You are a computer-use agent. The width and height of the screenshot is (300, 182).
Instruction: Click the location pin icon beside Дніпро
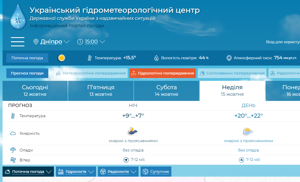click(36, 42)
